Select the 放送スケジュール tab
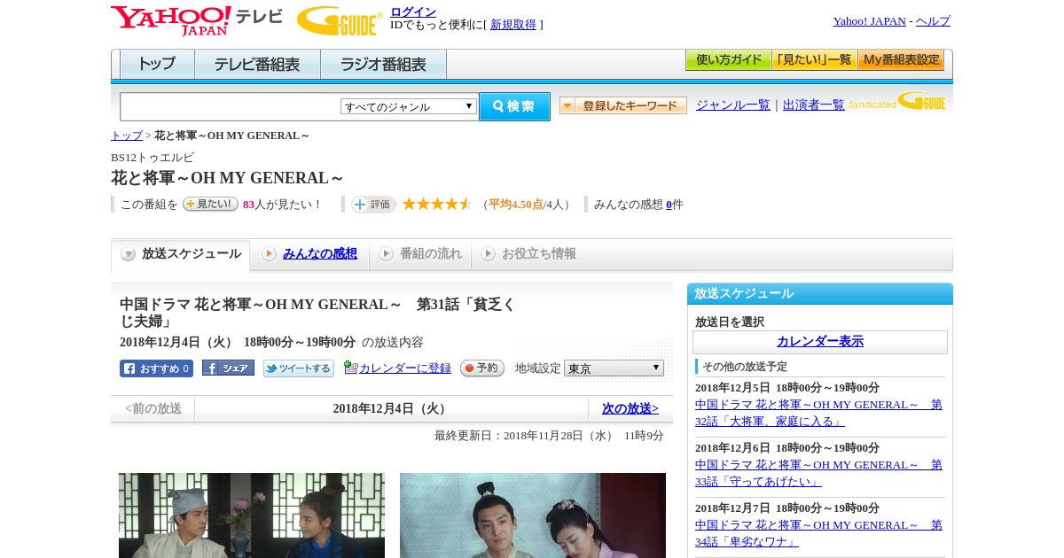Image resolution: width=1064 pixels, height=558 pixels. [x=181, y=254]
